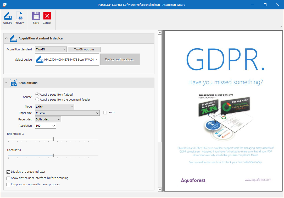Screen dimensions: 284x198
Task: Click the PaperScan app icon in title bar
Action: 5,4
